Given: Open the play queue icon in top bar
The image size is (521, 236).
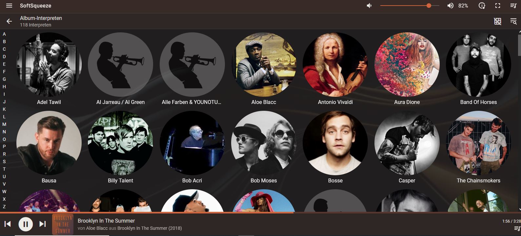Looking at the screenshot, I should (x=513, y=6).
